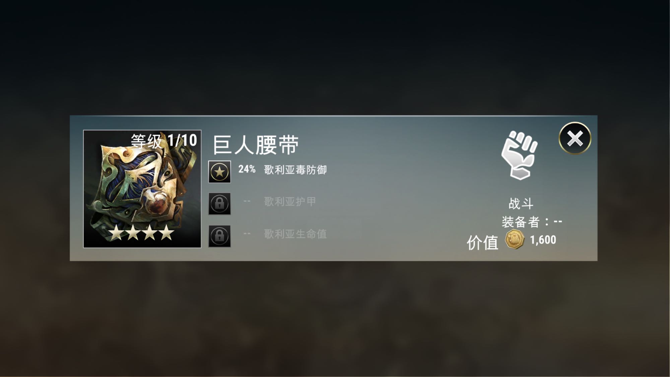Tap the dashes next to 歌利亚护甲

pos(247,201)
